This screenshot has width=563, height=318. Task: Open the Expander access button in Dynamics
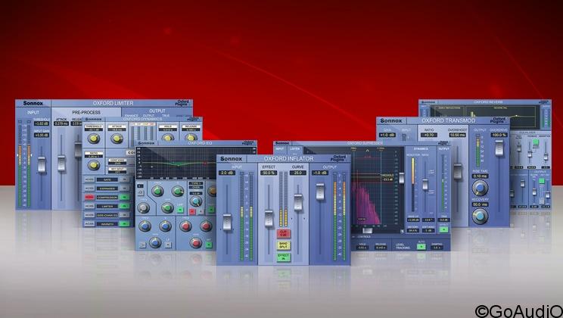89,189
